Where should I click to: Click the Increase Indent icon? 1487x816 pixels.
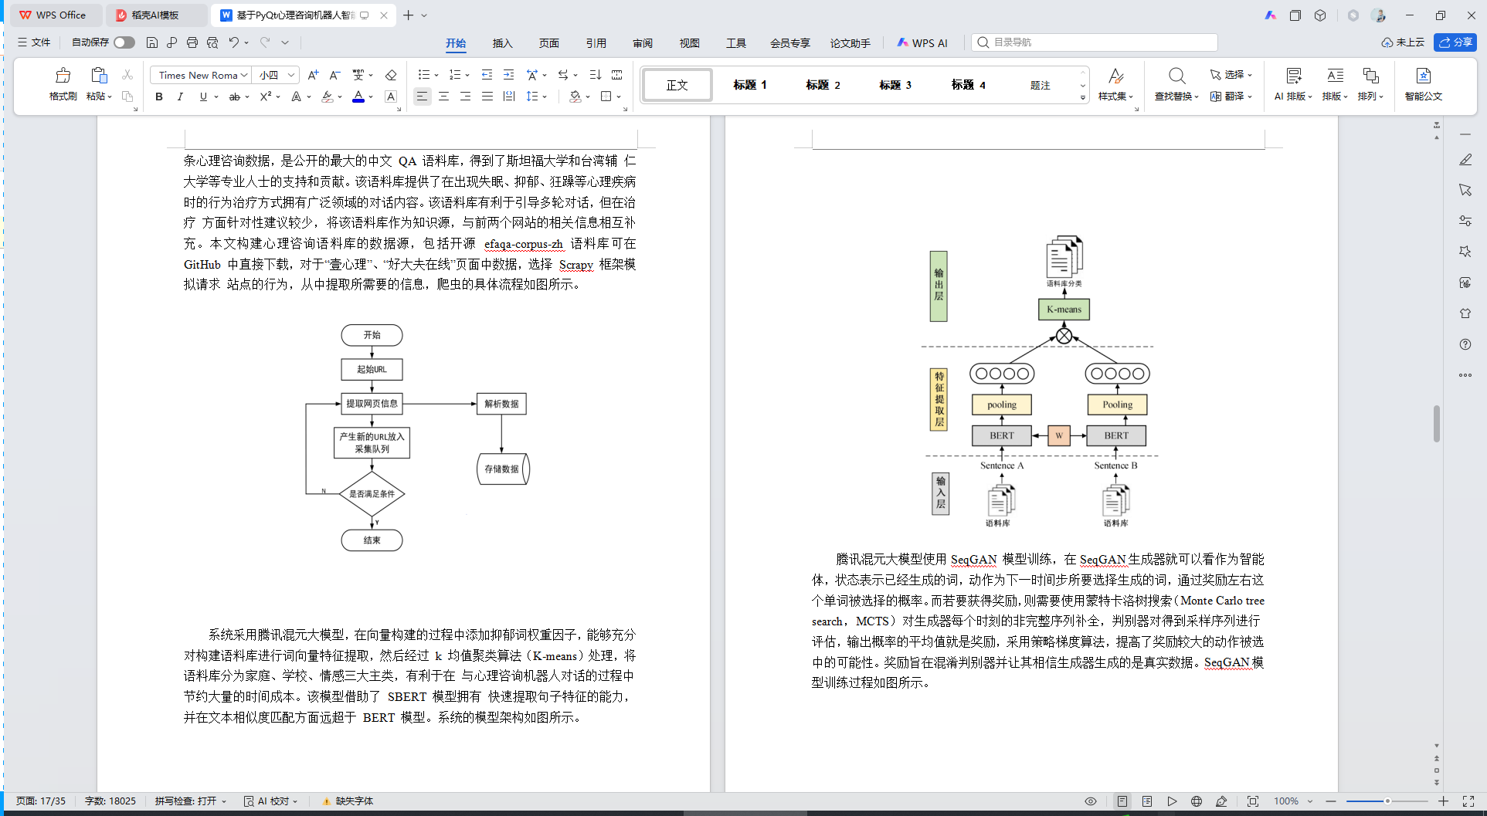[x=508, y=75]
